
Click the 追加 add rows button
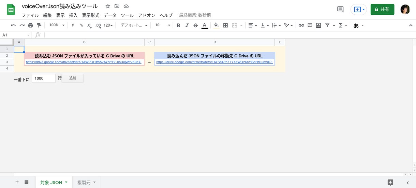click(73, 78)
